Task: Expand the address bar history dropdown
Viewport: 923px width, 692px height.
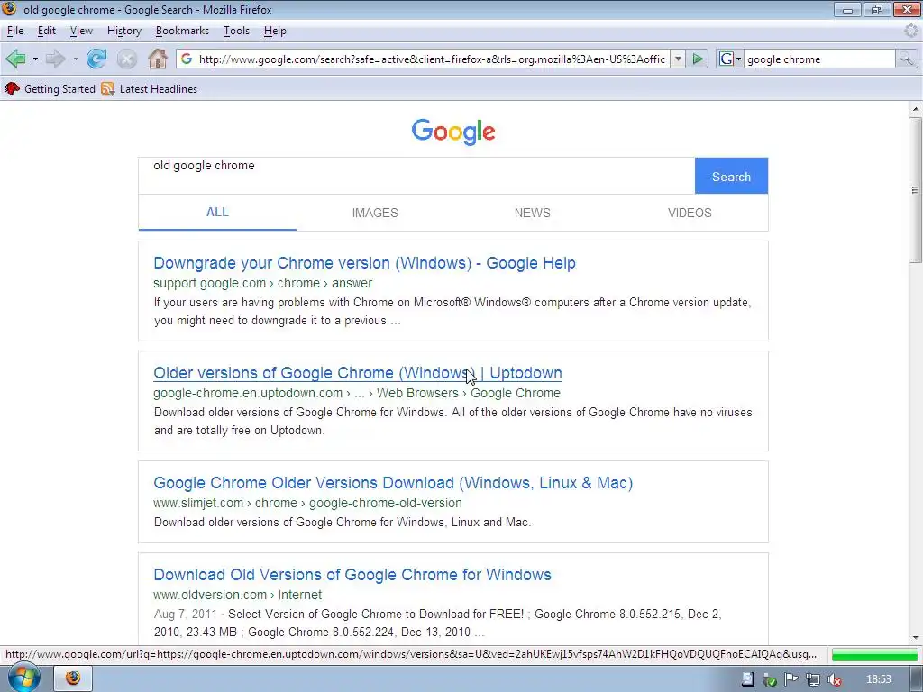Action: (678, 59)
